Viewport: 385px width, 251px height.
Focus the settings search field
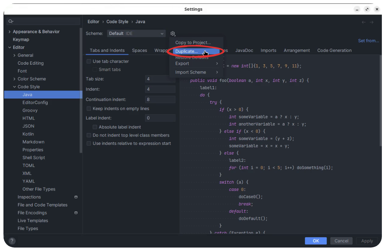43,21
